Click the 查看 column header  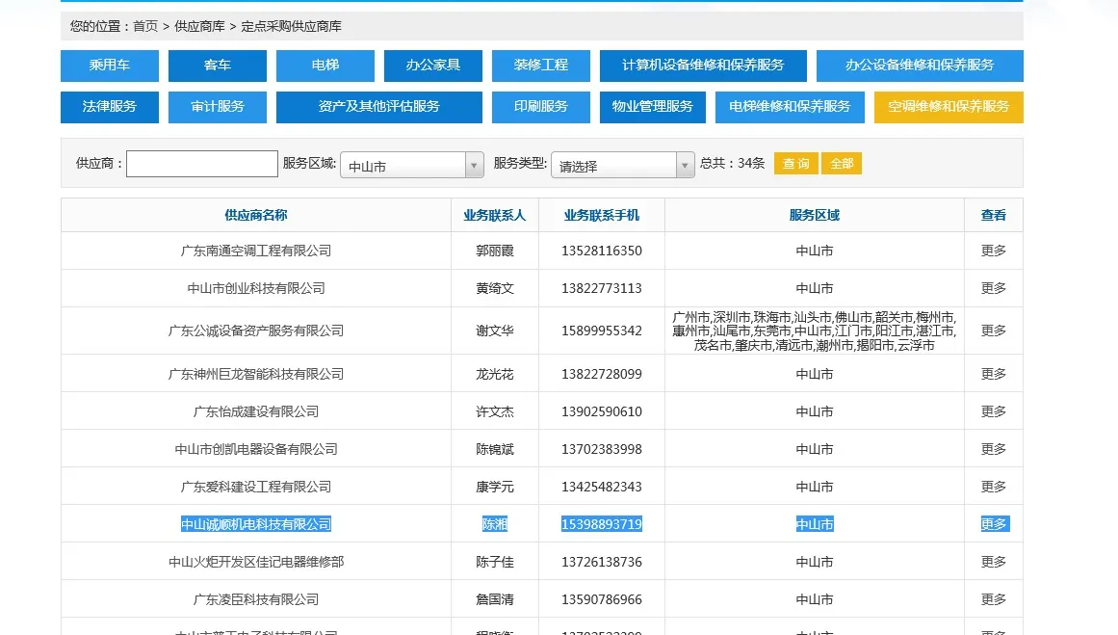coord(993,216)
